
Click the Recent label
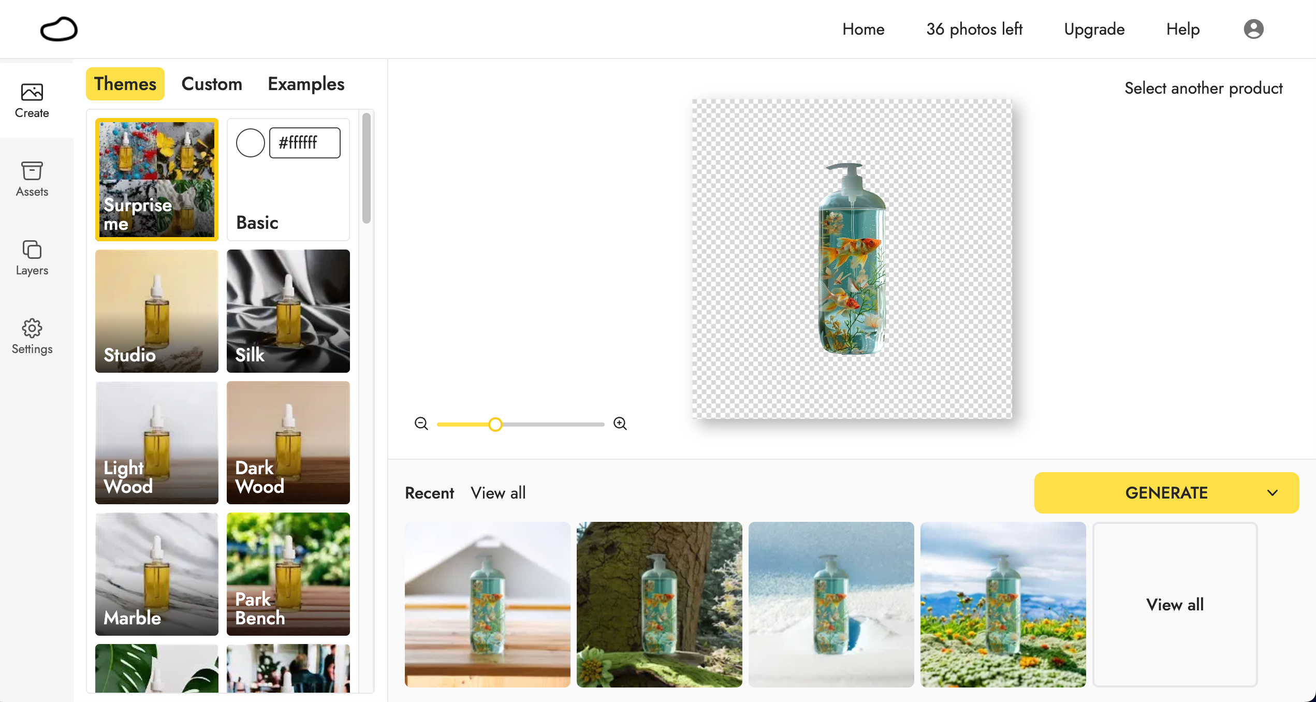pos(429,493)
